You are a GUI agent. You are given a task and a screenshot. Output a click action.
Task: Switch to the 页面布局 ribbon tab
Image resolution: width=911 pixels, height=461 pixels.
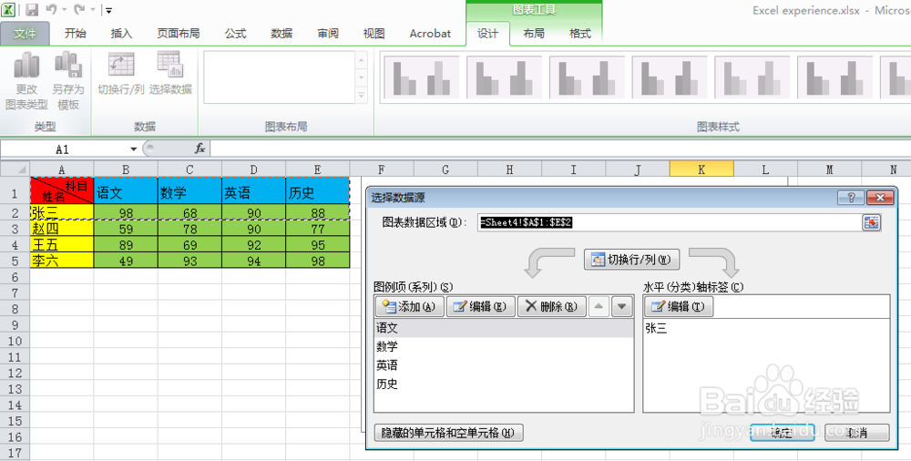[x=179, y=34]
